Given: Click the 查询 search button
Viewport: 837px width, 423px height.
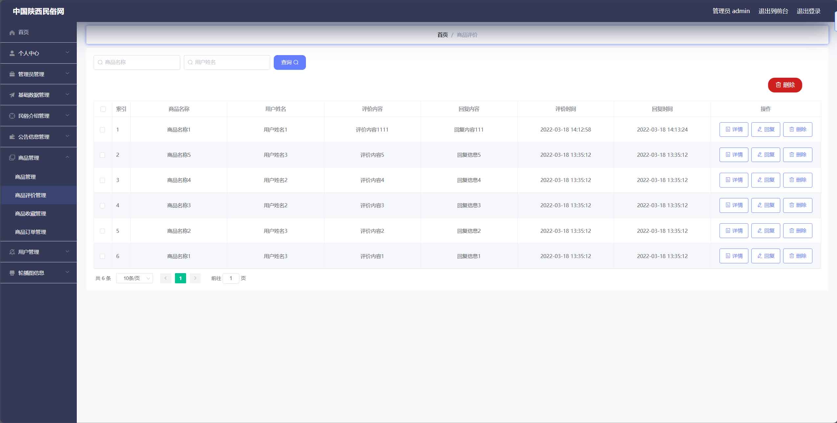Looking at the screenshot, I should point(290,62).
